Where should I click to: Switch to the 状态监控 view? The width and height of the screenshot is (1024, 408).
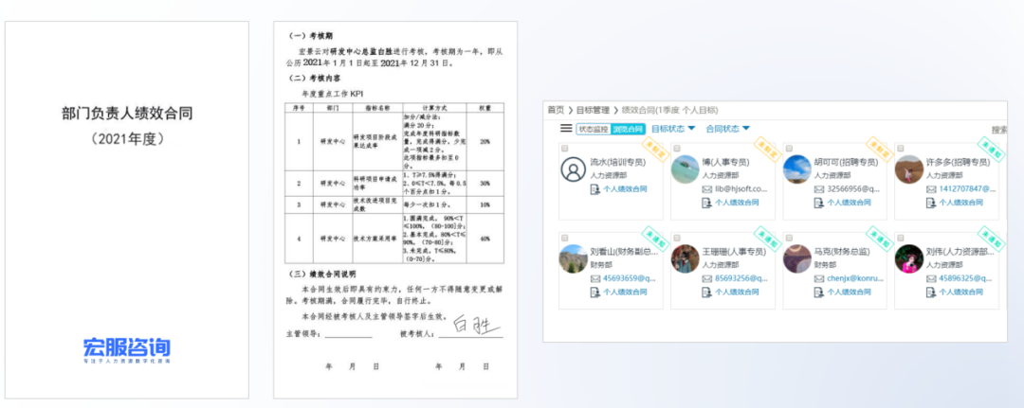pos(593,129)
